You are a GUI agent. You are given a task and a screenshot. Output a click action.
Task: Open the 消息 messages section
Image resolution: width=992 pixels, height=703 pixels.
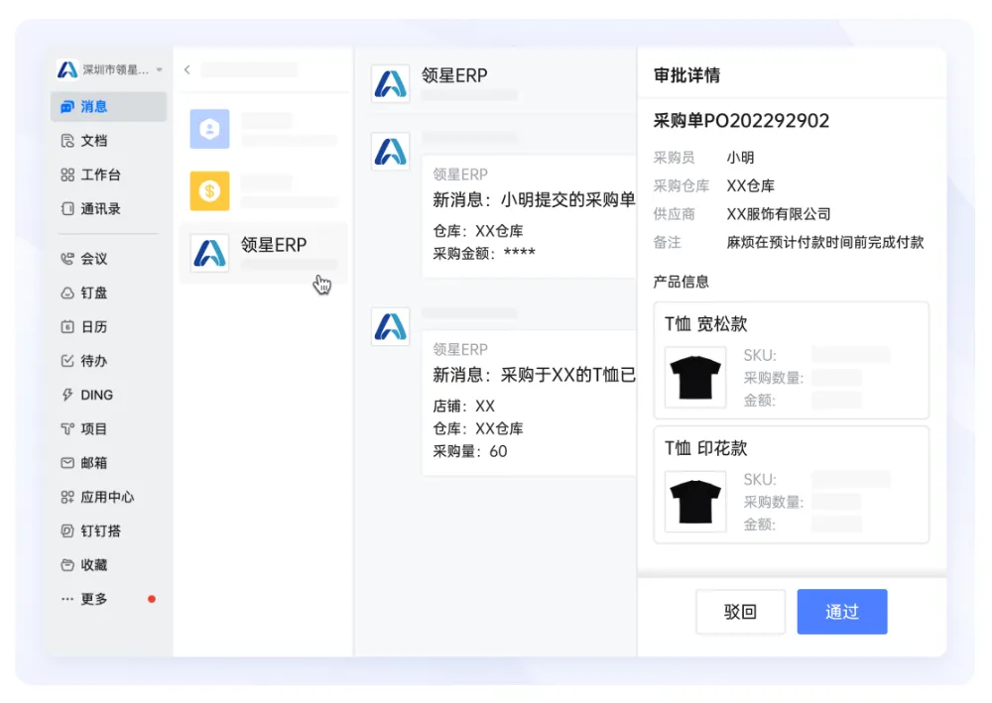[108, 106]
